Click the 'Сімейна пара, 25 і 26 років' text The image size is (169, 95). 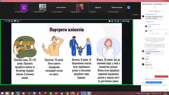(x=25, y=69)
